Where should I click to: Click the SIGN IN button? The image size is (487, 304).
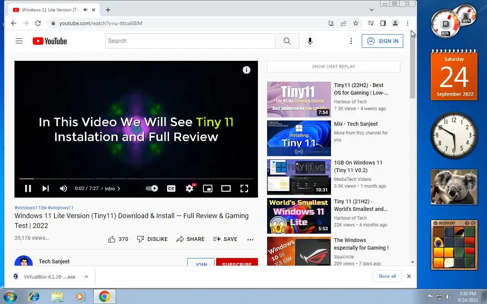click(382, 41)
